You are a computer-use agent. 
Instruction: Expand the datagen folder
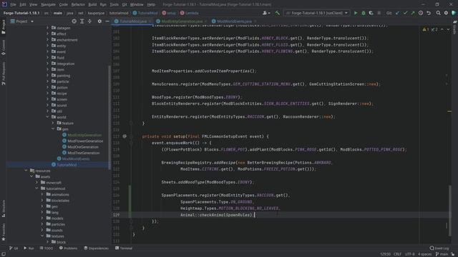pyautogui.click(x=48, y=28)
